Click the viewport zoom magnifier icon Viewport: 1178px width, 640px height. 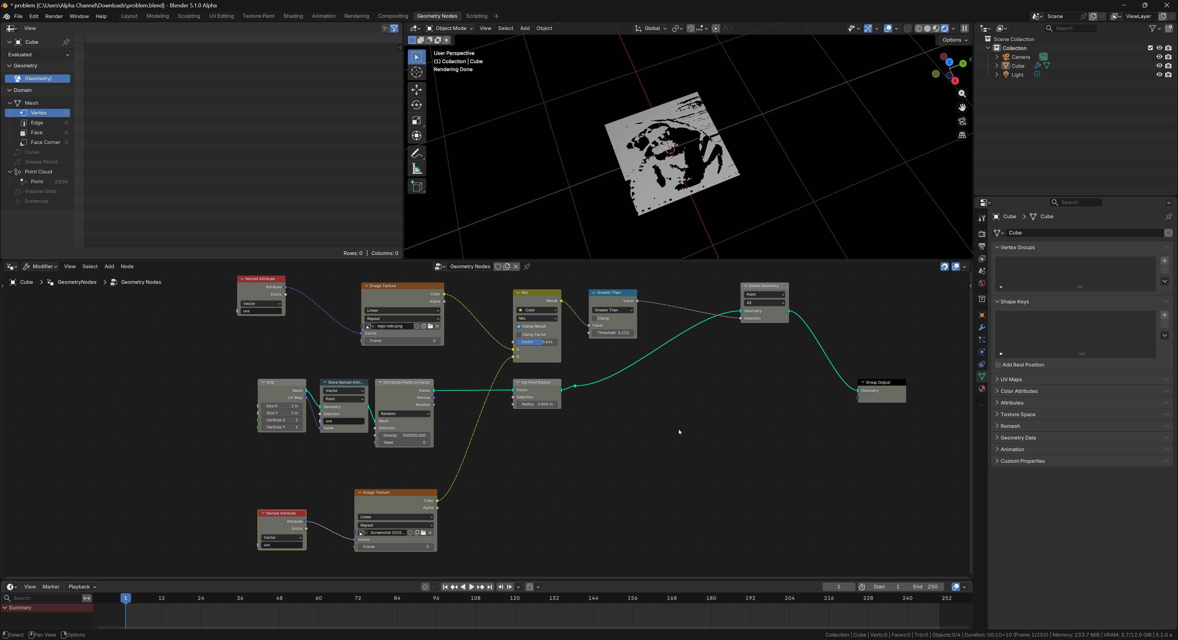962,94
